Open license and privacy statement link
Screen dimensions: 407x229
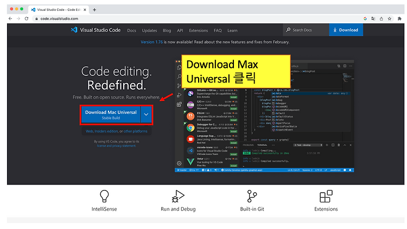pyautogui.click(x=116, y=145)
